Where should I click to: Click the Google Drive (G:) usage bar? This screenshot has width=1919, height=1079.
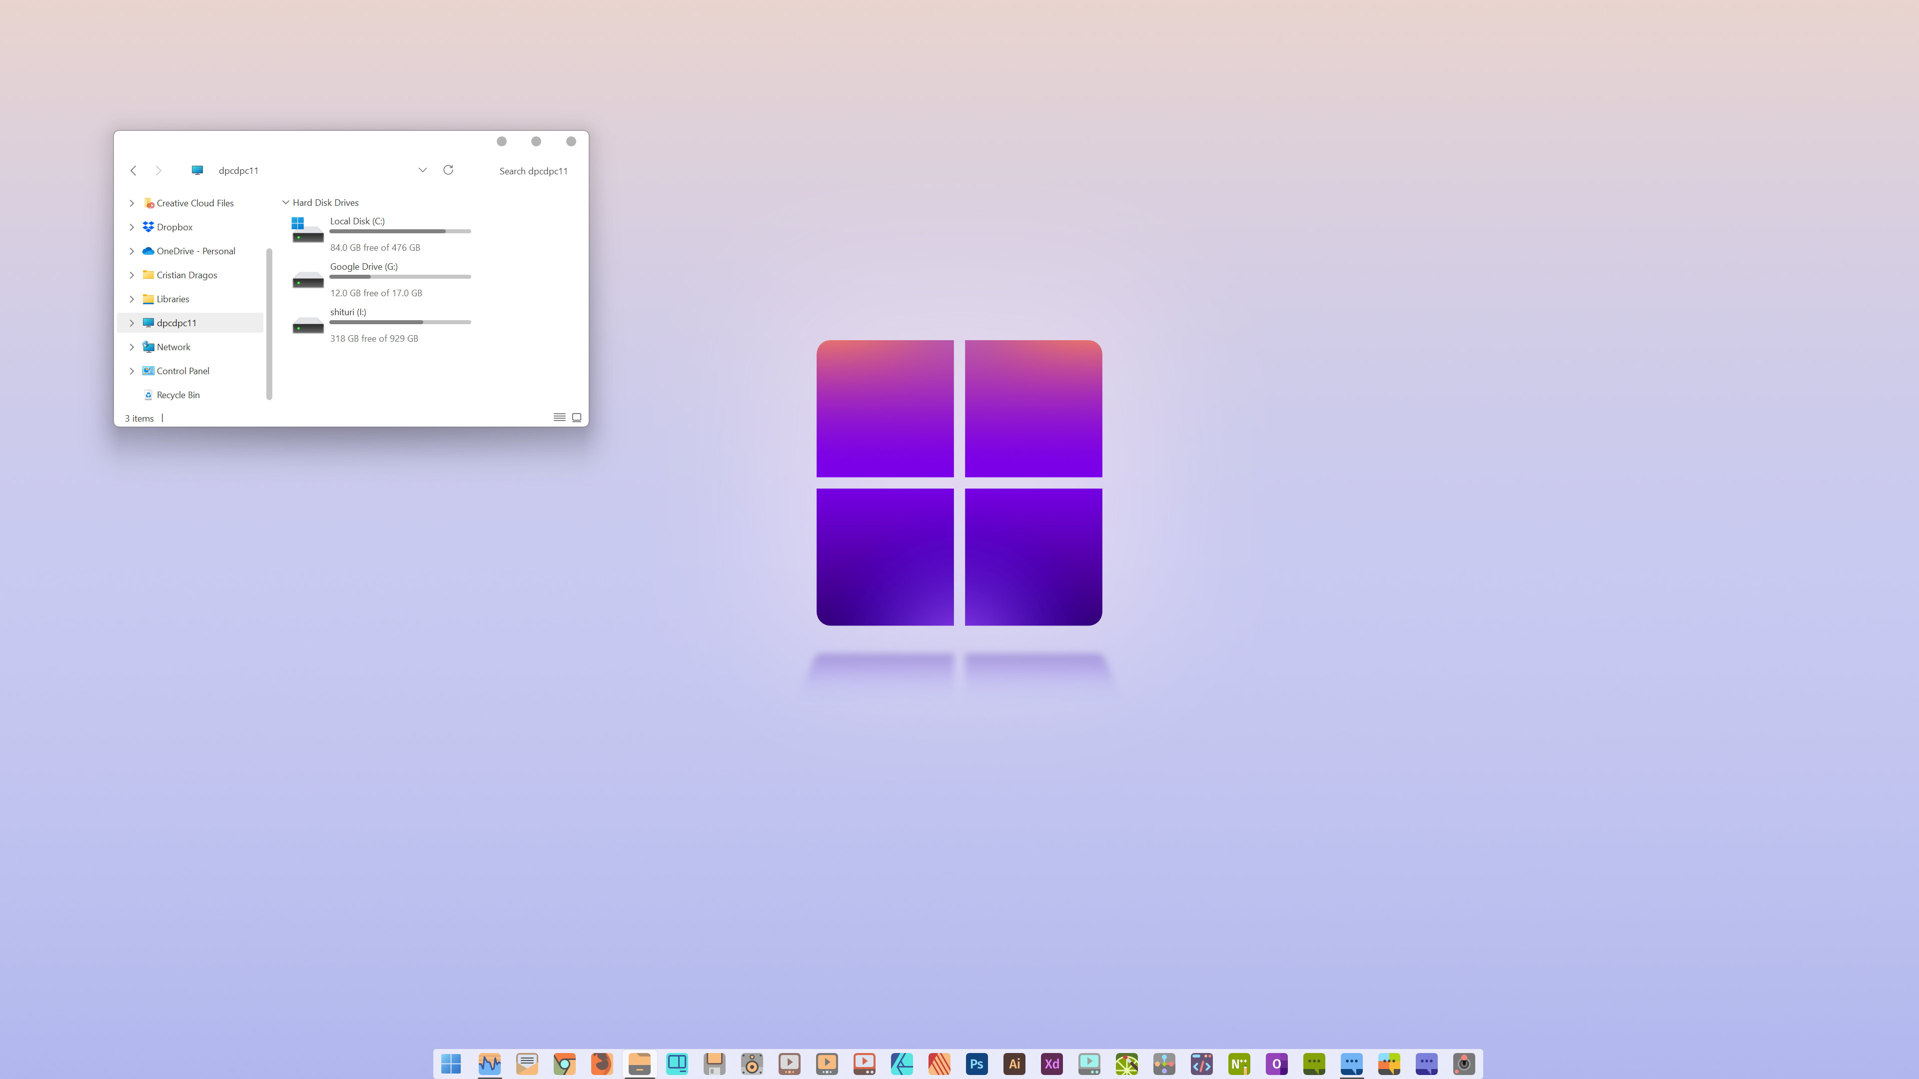[400, 277]
